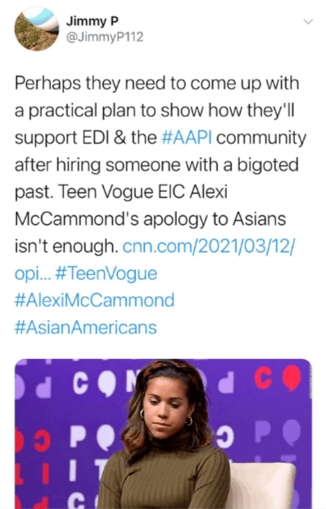Click the white 'CO' letters in the photo backdrop

tap(94, 384)
